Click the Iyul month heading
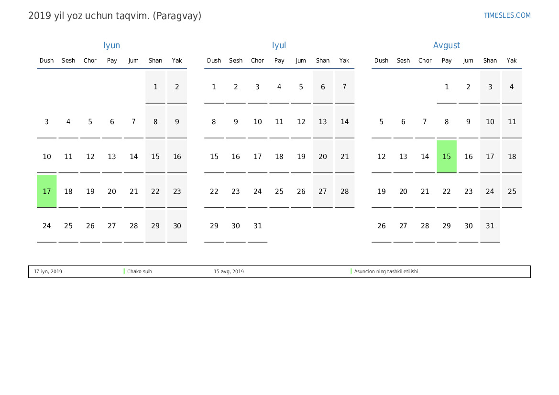This screenshot has width=559, height=395. [x=279, y=45]
